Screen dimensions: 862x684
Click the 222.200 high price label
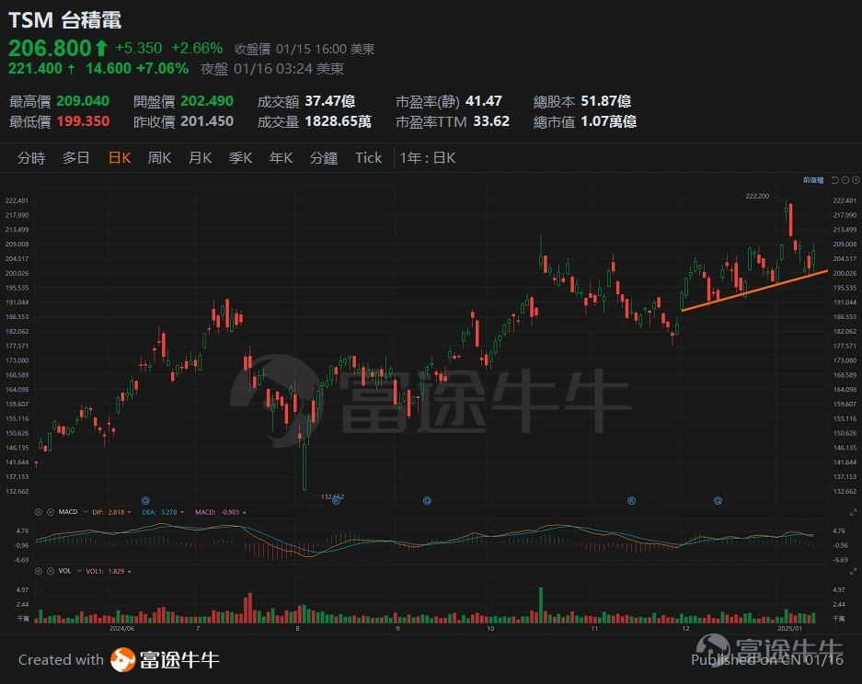757,196
